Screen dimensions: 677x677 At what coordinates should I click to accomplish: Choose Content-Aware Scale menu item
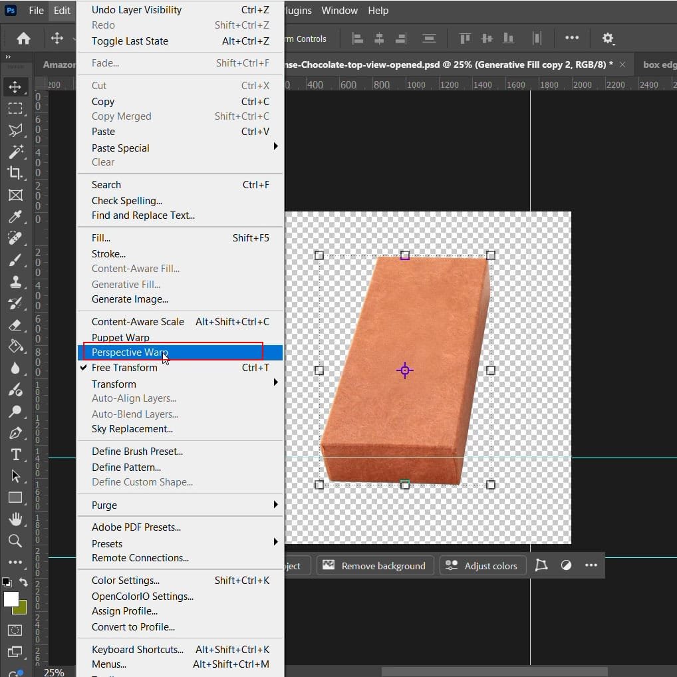(180, 322)
